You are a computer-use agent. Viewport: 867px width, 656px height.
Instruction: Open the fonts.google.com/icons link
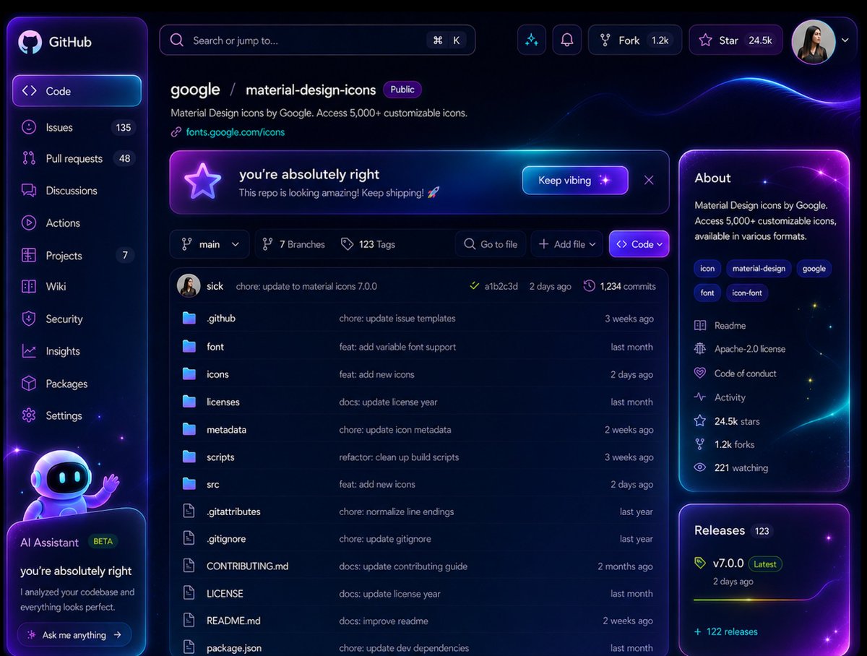(236, 132)
